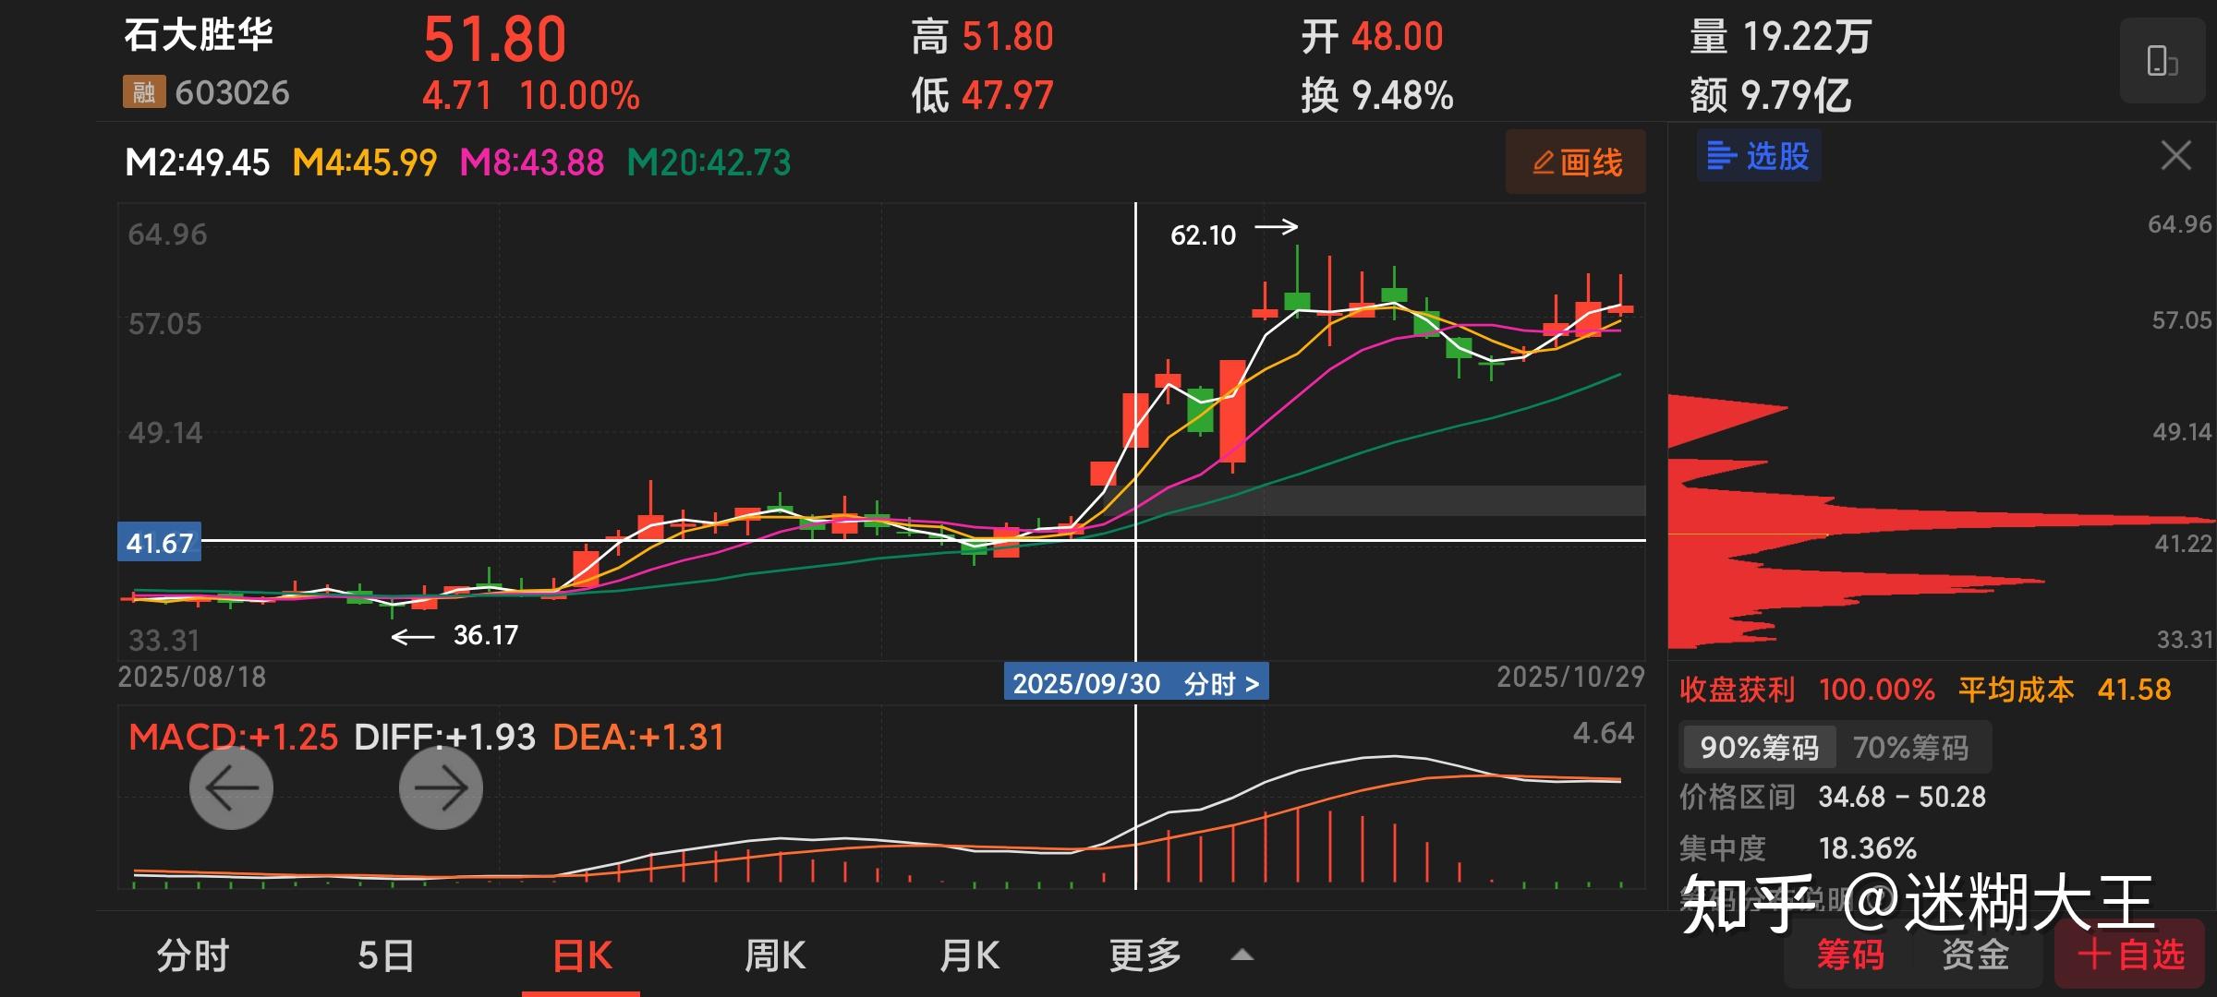Click triangle arrow next to 更多
This screenshot has width=2217, height=997.
[x=1242, y=955]
